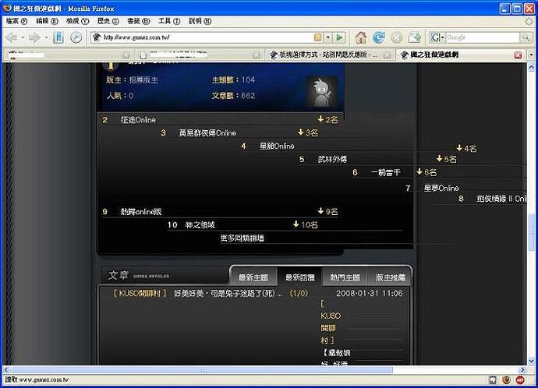Click the search magnifier button

tap(526, 37)
